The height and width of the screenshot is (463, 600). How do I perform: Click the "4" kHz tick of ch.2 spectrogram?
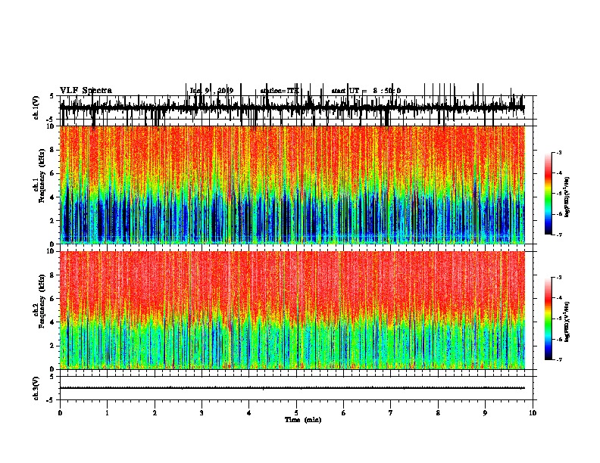[x=53, y=322]
